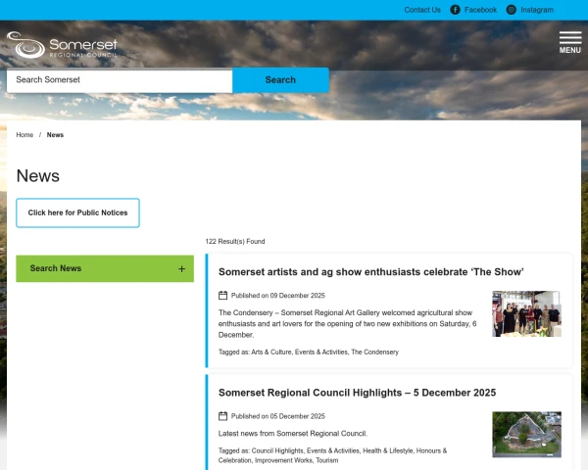Image resolution: width=588 pixels, height=470 pixels.
Task: Open article 'Somerset artists and ag show enthusiasts'
Action: (x=370, y=272)
